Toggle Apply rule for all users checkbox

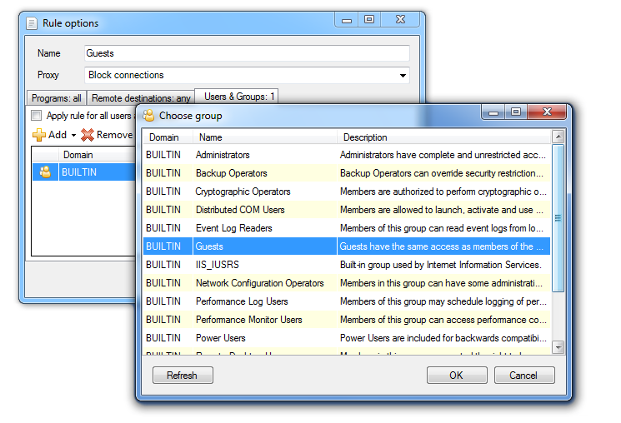tap(36, 116)
